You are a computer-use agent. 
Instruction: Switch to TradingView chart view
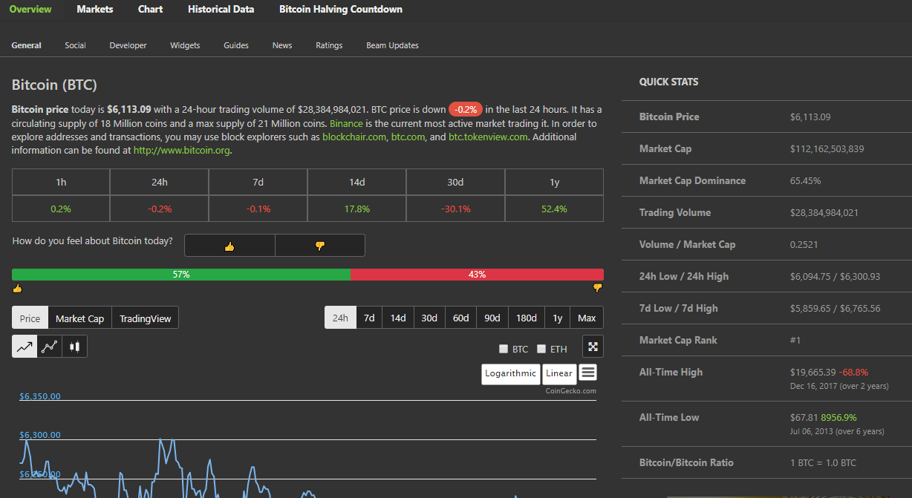145,318
